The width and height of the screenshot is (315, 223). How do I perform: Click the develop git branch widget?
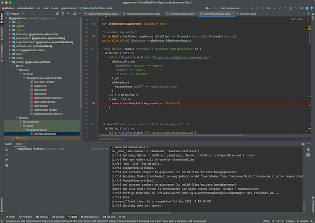click(302, 221)
